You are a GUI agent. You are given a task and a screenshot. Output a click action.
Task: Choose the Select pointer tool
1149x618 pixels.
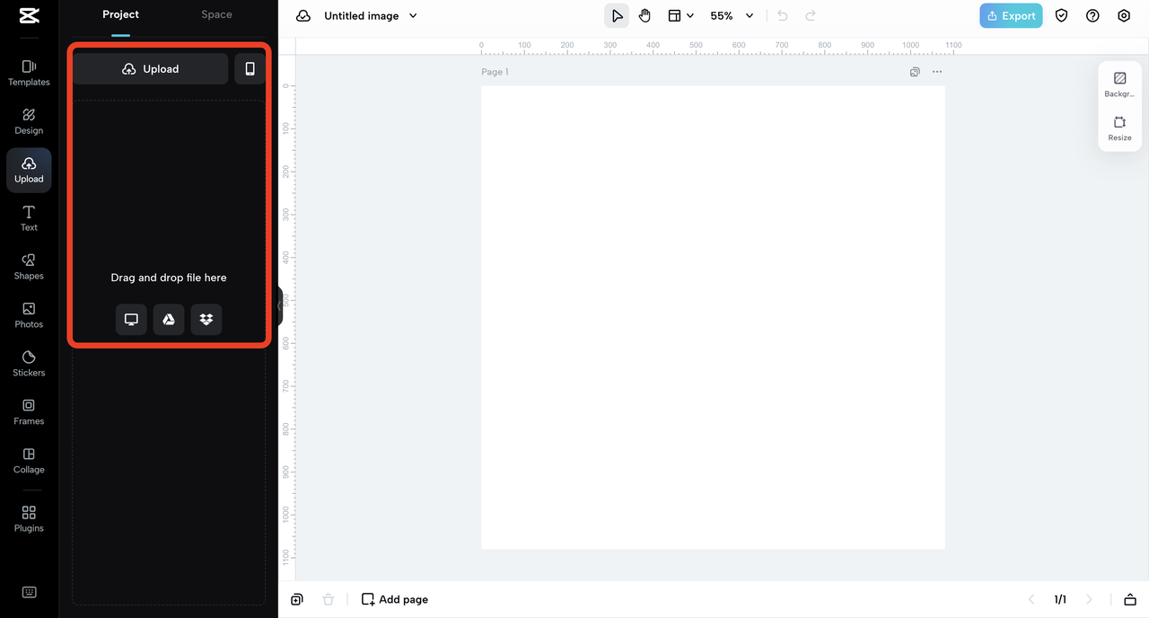click(x=617, y=15)
